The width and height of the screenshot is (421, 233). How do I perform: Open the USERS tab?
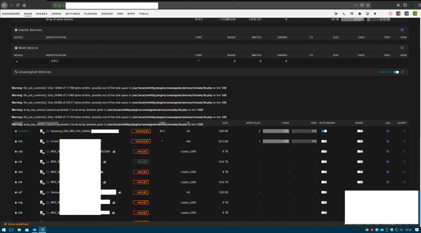[56, 14]
